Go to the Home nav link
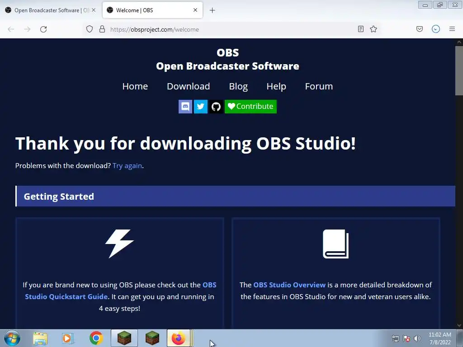Screen dimensions: 463x347 [x=135, y=86]
